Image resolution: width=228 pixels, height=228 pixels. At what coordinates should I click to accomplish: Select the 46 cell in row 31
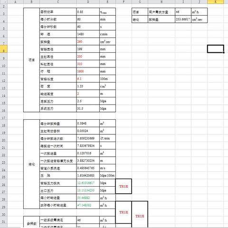pyautogui.click(x=88, y=220)
